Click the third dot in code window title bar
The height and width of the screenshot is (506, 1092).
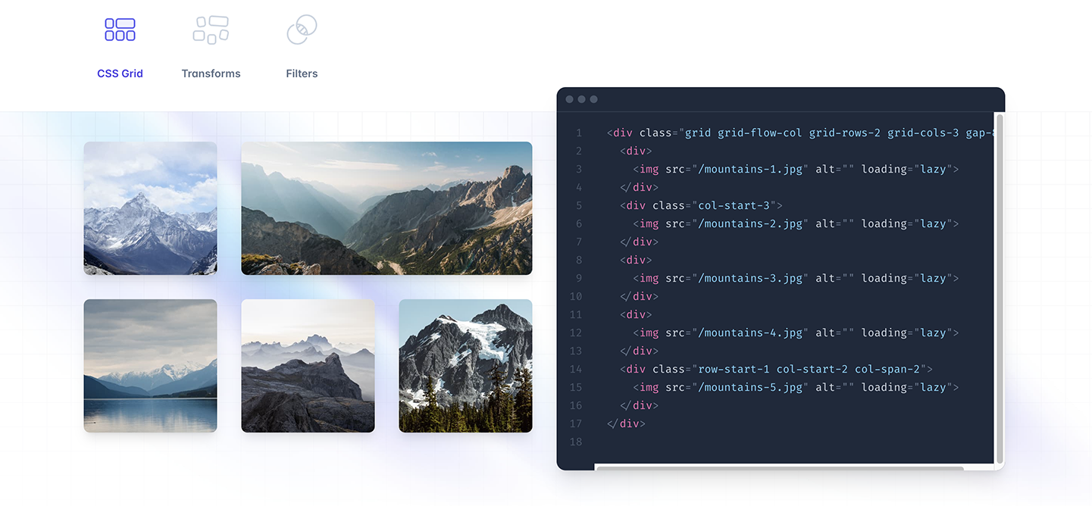(594, 99)
